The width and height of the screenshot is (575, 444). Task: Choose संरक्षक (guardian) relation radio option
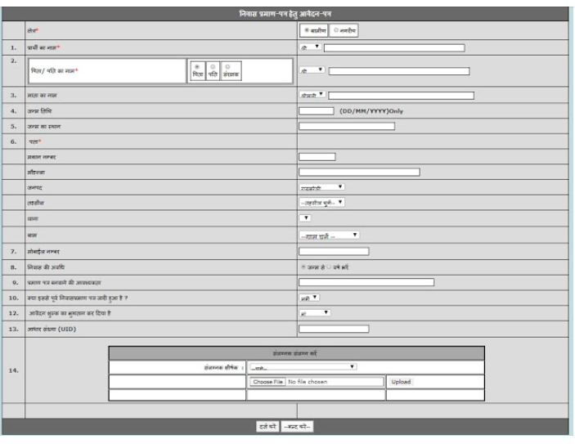pos(227,66)
